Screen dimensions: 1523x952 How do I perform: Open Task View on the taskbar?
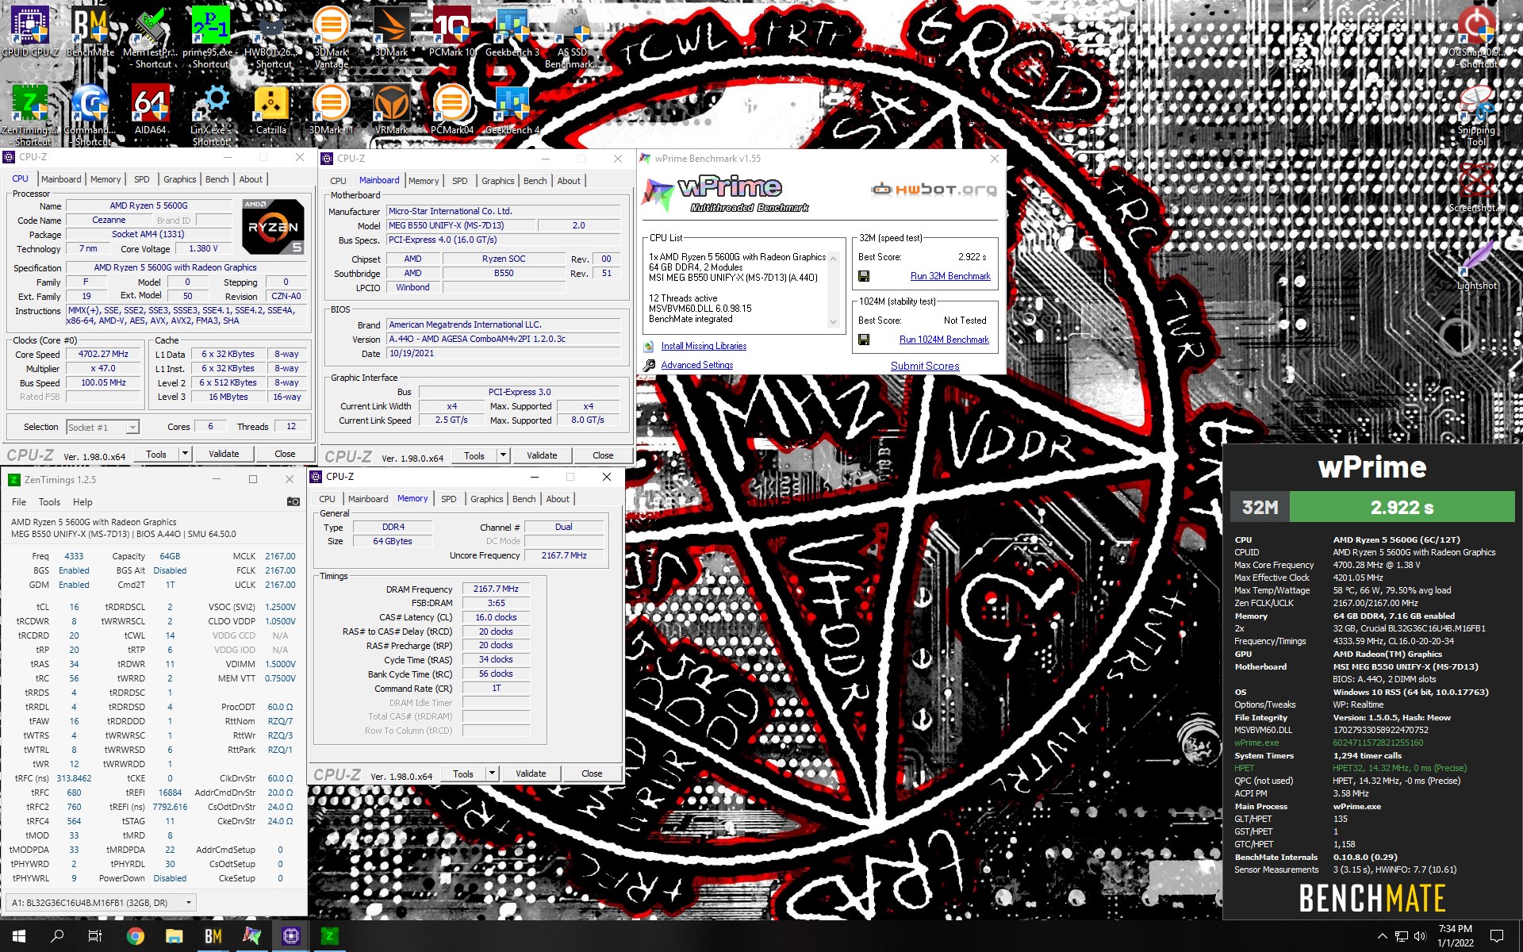[x=95, y=936]
